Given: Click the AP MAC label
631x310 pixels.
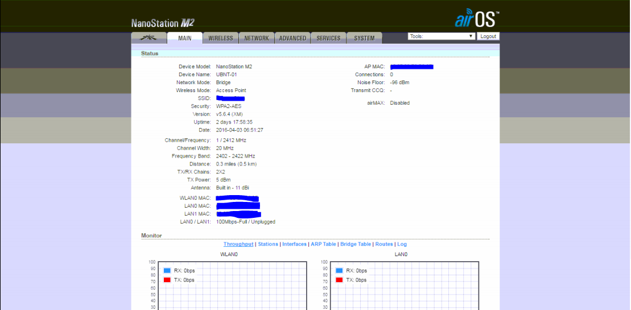Looking at the screenshot, I should point(374,67).
